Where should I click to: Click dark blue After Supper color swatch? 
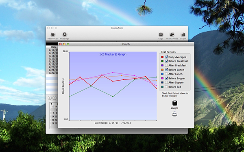tap(162, 83)
